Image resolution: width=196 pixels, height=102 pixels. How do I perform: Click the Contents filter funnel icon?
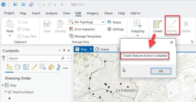pyautogui.click(x=4, y=58)
